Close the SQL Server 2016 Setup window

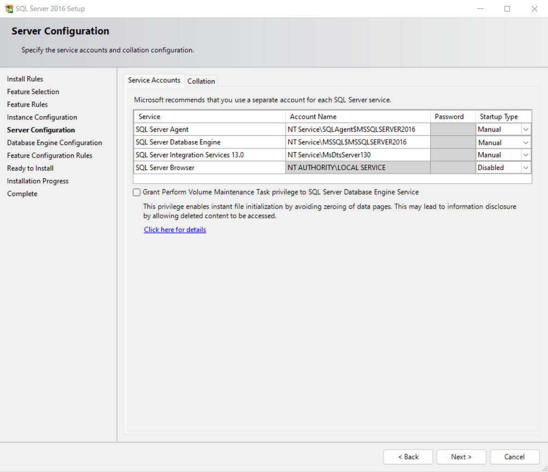[x=535, y=9]
